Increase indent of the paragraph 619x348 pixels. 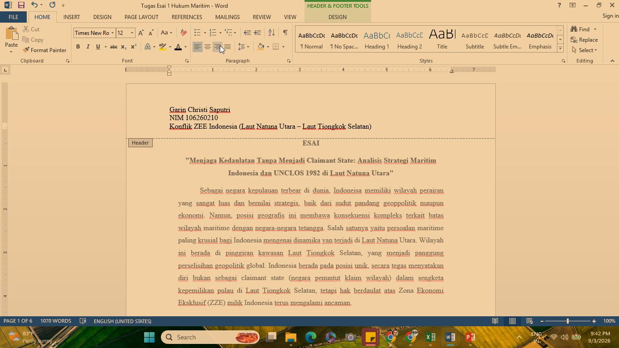point(257,33)
